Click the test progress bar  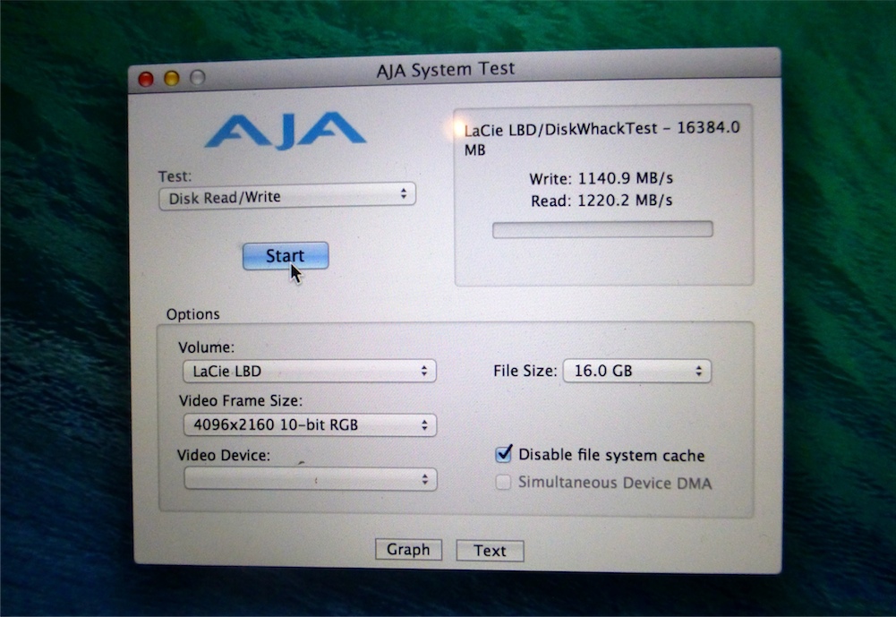pyautogui.click(x=602, y=229)
